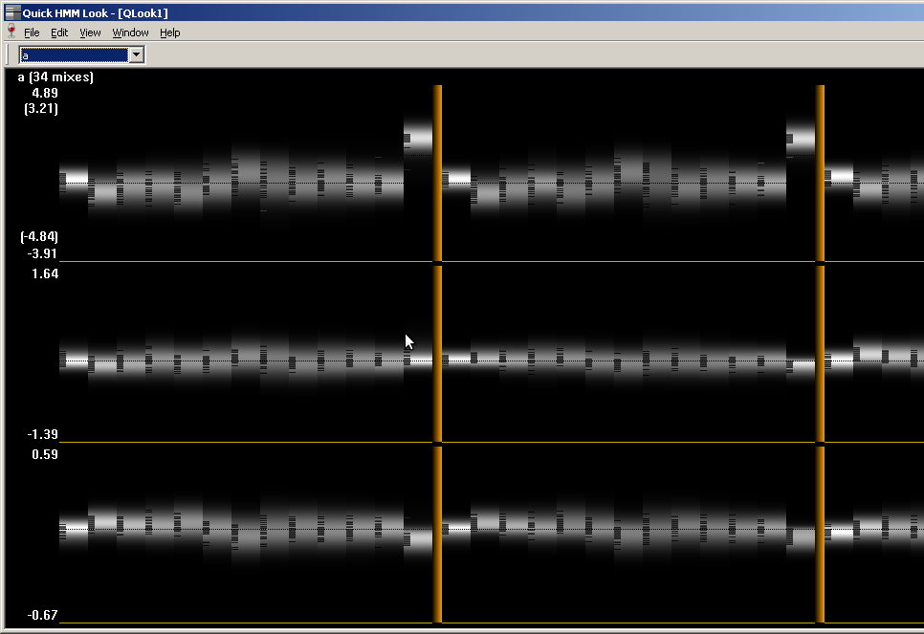Click the value -1.39 on the axis
The width and height of the screenshot is (924, 634).
tap(42, 434)
